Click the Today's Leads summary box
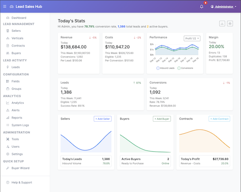This screenshot has height=192, width=241. (86, 161)
